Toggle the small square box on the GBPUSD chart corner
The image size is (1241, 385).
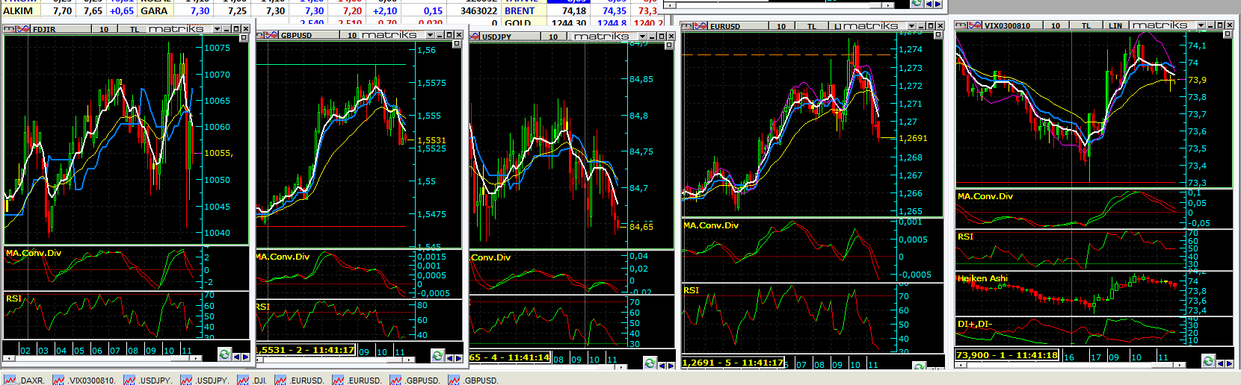click(457, 44)
